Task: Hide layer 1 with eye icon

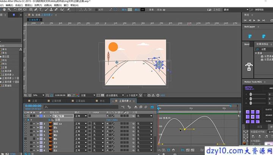Action: tap(26, 116)
